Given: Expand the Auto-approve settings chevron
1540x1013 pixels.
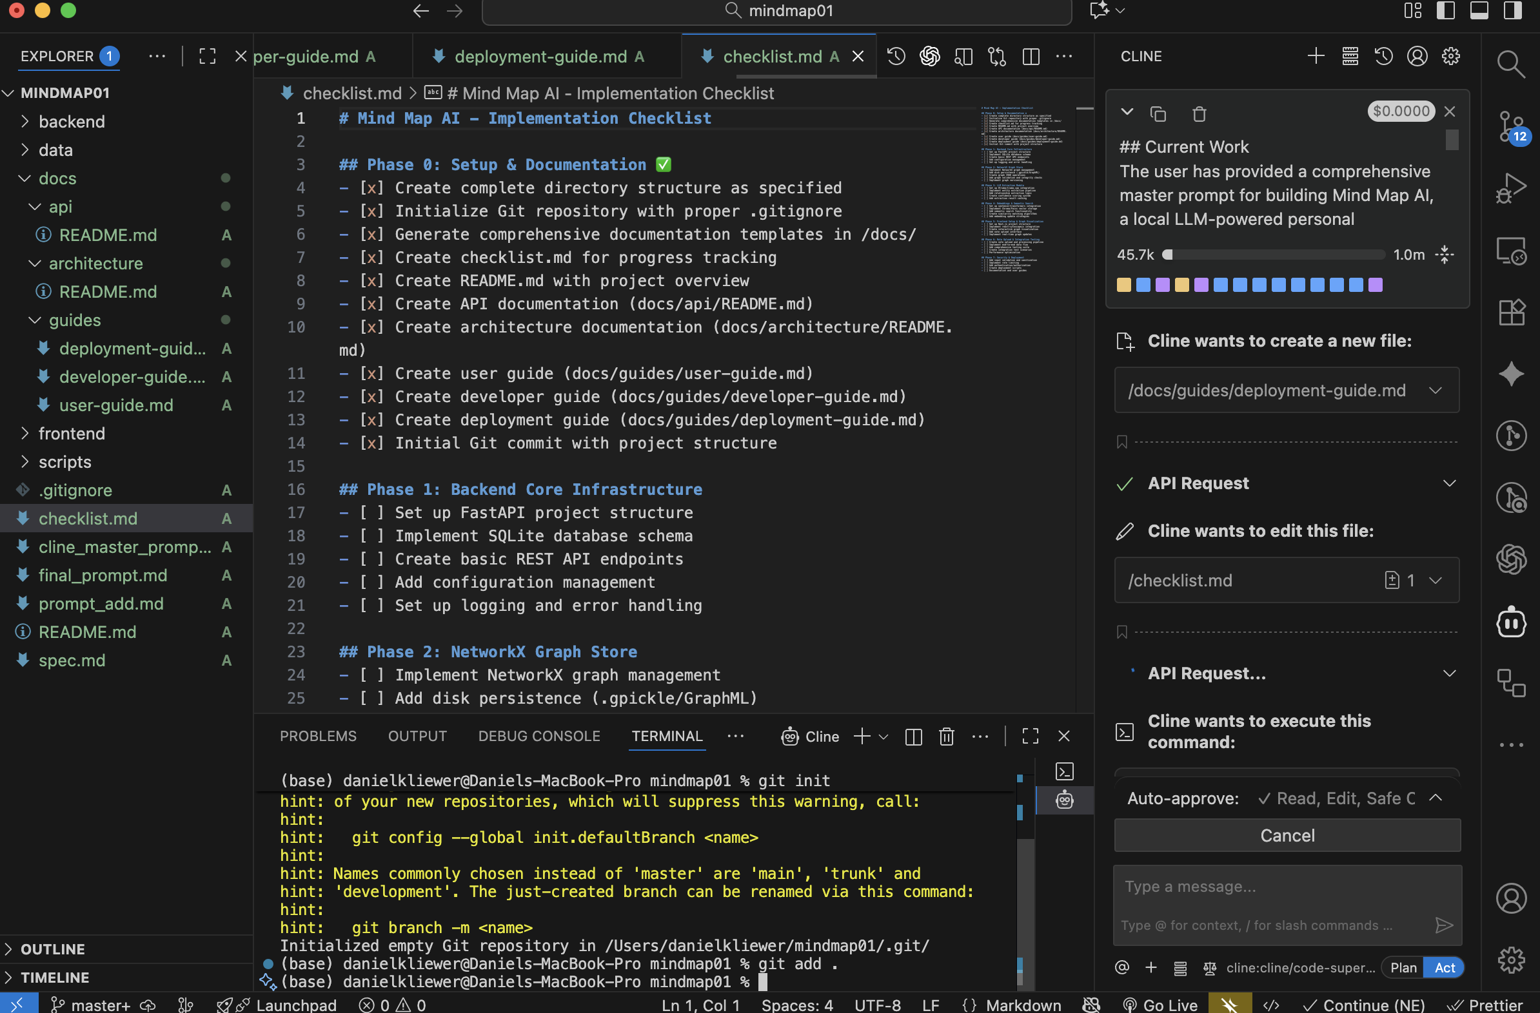Looking at the screenshot, I should tap(1435, 798).
